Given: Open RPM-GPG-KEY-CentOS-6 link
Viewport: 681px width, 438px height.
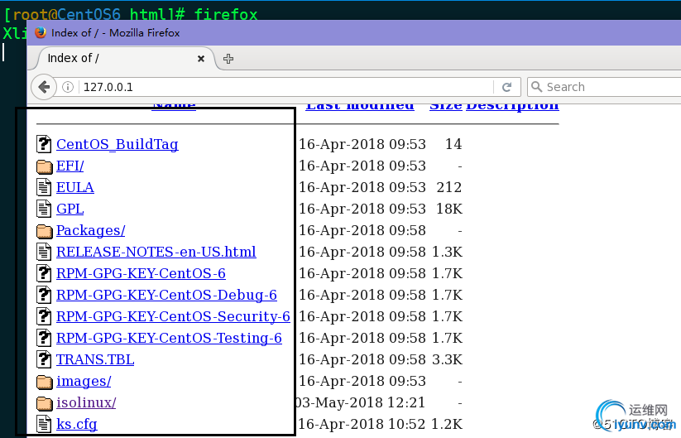Looking at the screenshot, I should pos(141,273).
